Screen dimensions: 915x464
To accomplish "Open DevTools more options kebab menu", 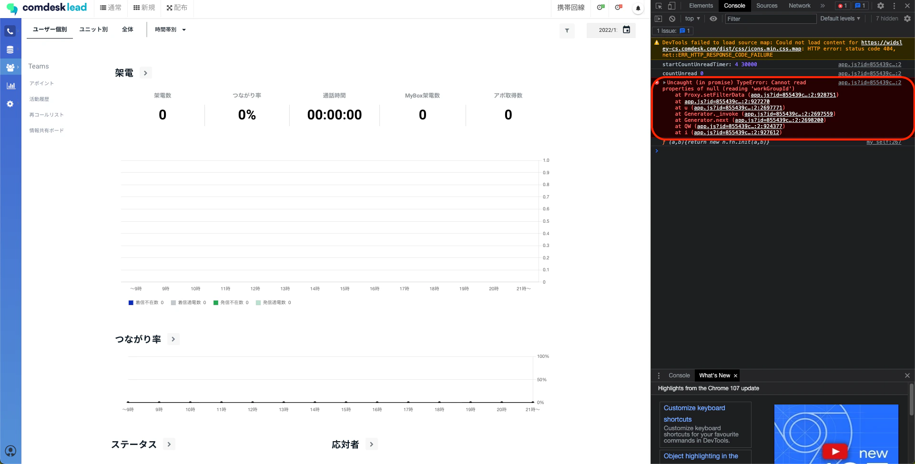I will point(894,6).
